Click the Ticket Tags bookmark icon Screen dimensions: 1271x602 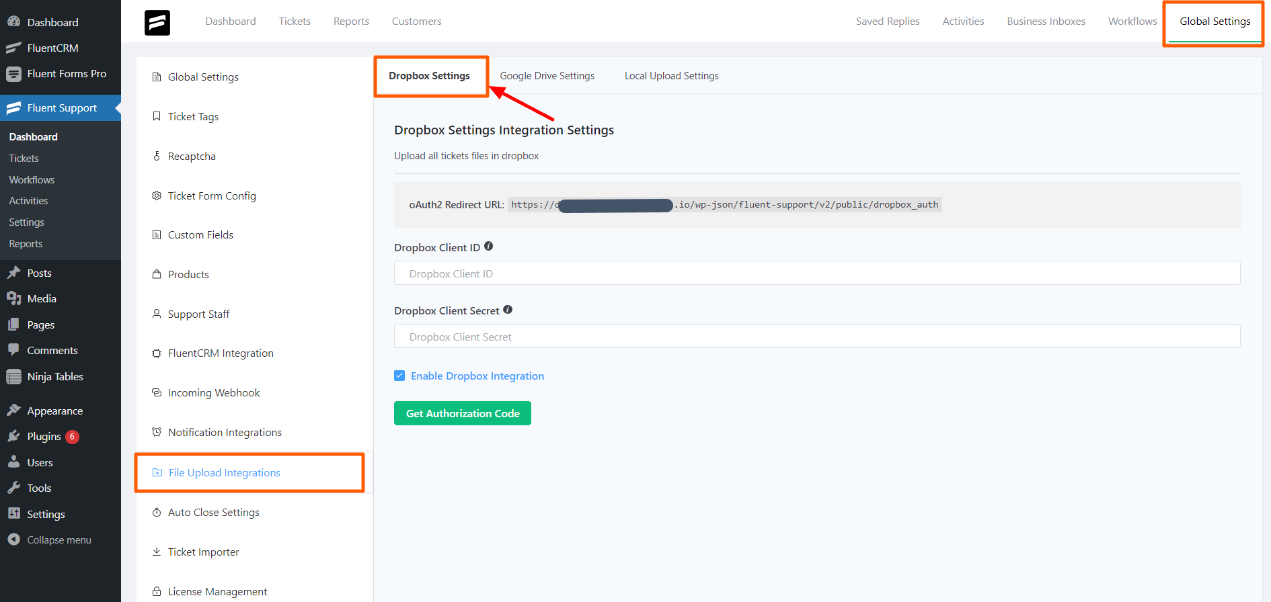tap(157, 116)
